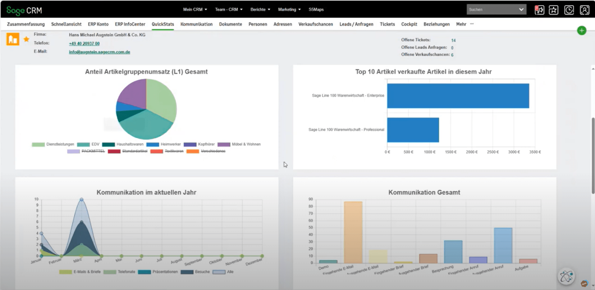Expand the Mehr tabs menu
Viewport: 595px width, 290px height.
click(461, 24)
